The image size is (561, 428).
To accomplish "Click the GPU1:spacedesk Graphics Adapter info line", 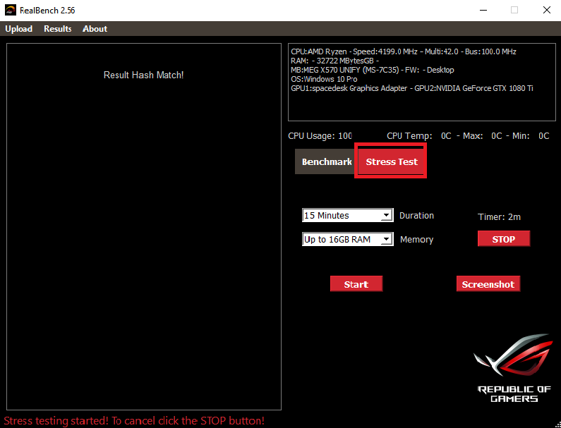I will click(412, 88).
